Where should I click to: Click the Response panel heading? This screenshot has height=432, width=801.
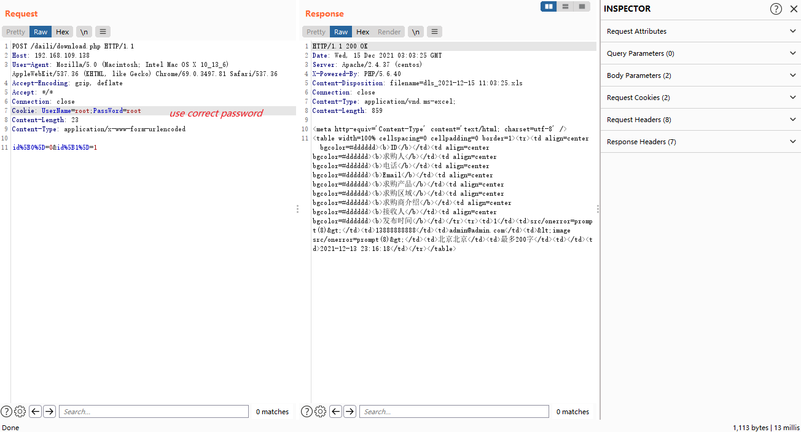click(x=324, y=13)
